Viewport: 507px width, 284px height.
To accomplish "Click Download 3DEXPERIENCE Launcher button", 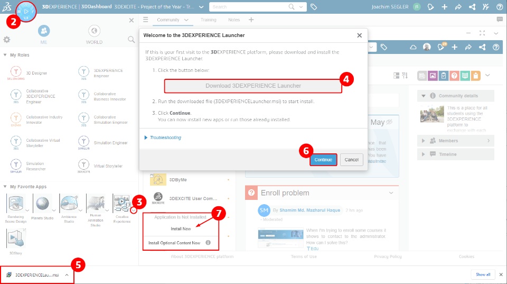I will click(253, 86).
